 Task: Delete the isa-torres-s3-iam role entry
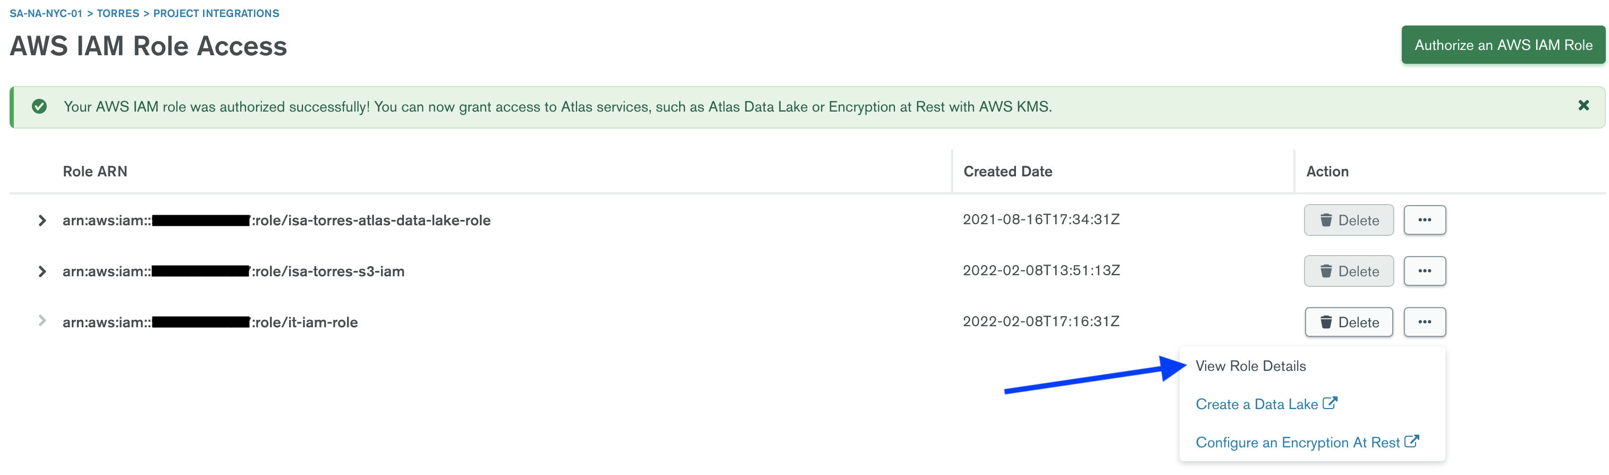click(1349, 272)
